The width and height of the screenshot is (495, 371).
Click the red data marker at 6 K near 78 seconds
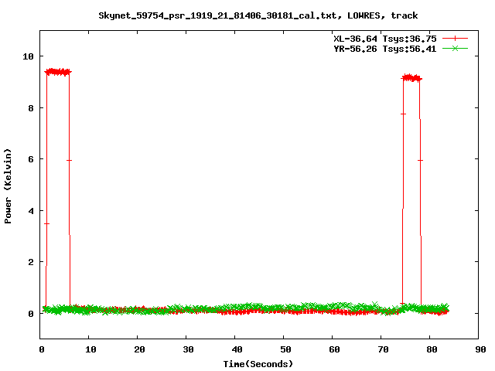click(x=420, y=160)
